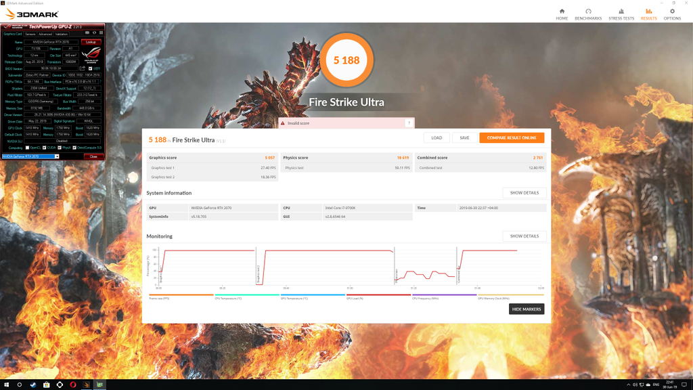Toggle UEFI checkbox in GPU-Z
The height and width of the screenshot is (390, 693).
coord(90,68)
